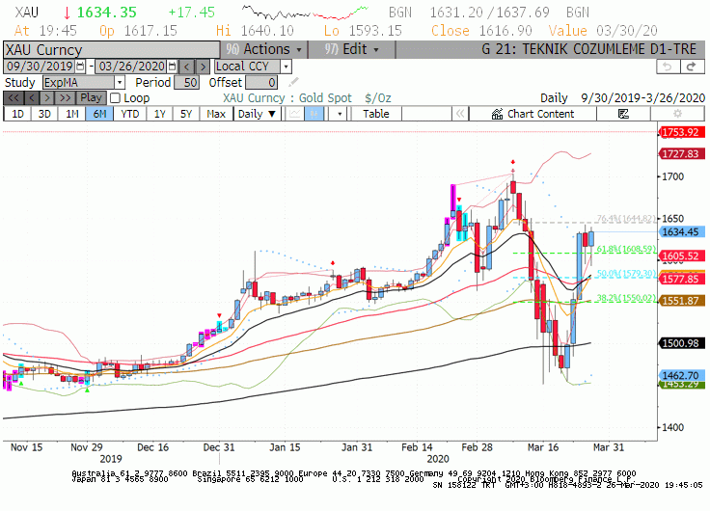Open the end date calendar picker icon

point(172,67)
